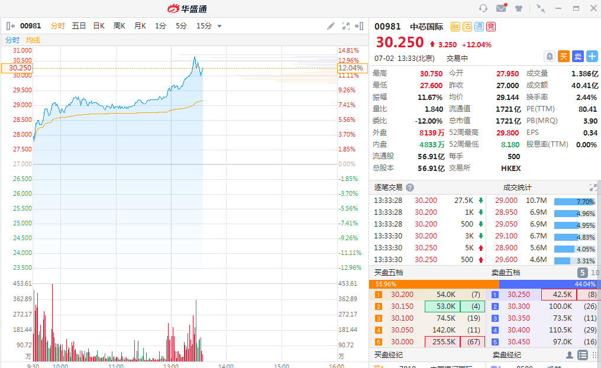Collapse the right quote panel
Screen dimensions: 601x368
(x=359, y=26)
